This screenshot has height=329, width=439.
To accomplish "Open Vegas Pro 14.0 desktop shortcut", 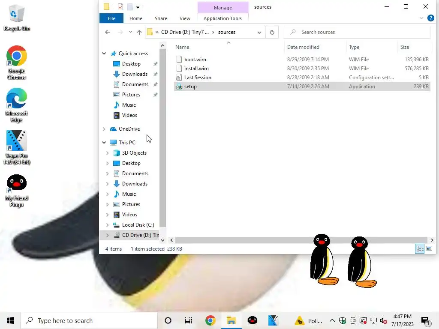I will tap(17, 148).
